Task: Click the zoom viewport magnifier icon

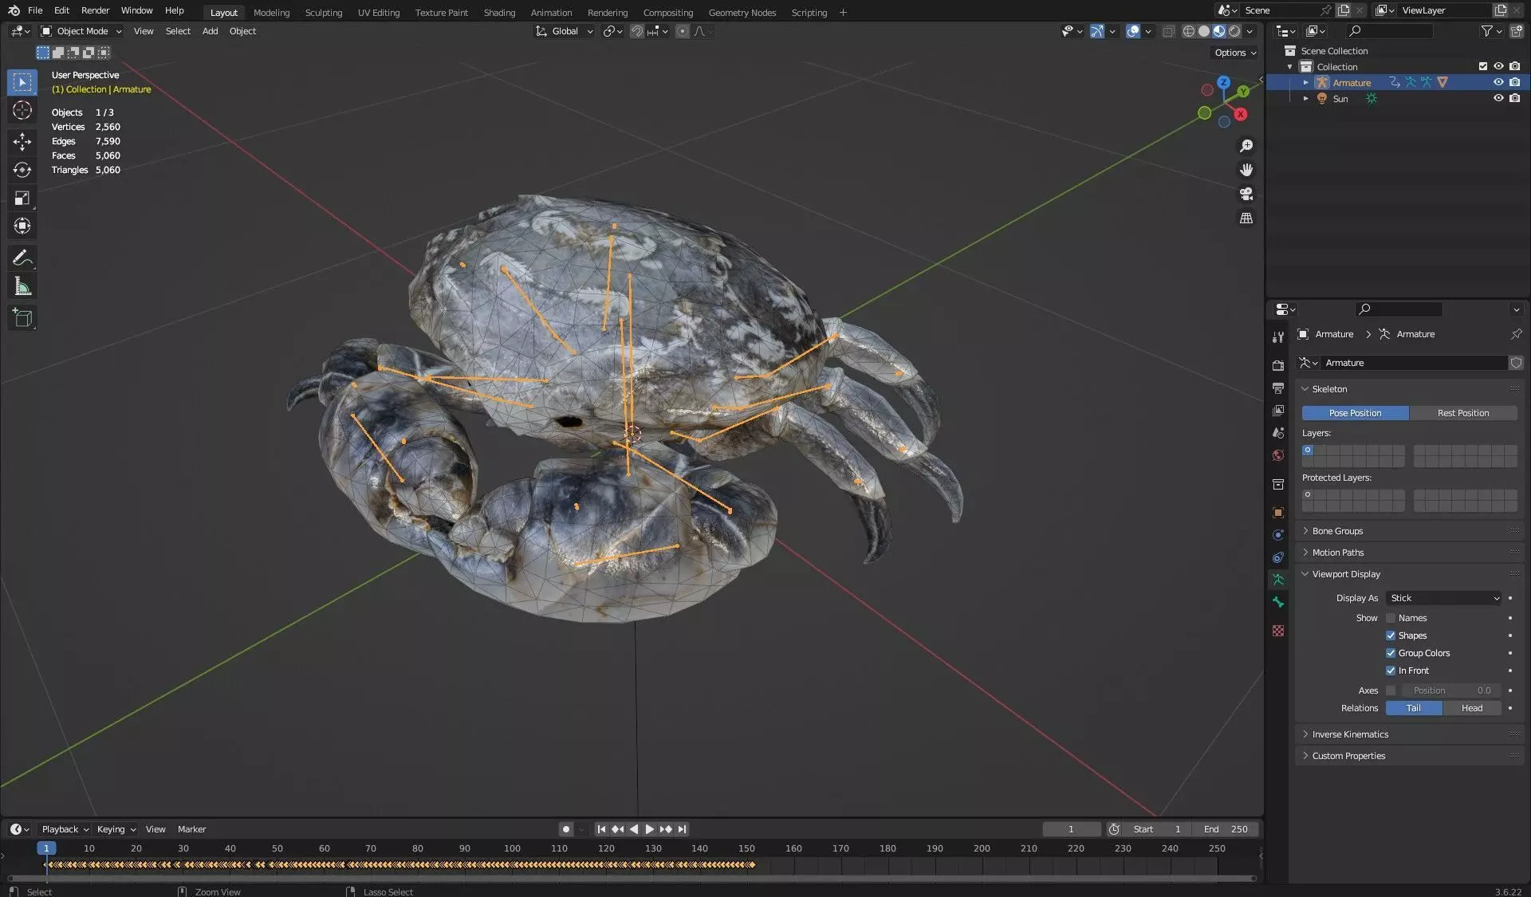Action: coord(1246,146)
